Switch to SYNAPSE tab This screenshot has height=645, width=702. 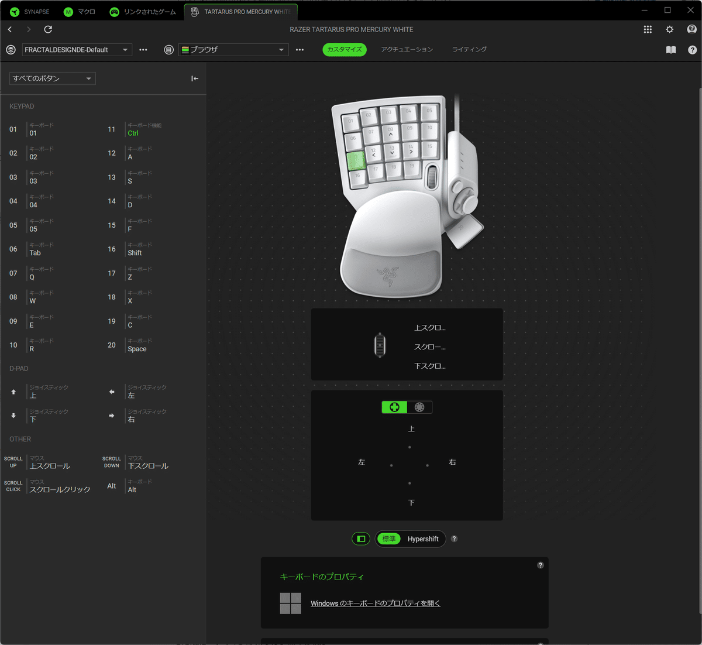[29, 12]
